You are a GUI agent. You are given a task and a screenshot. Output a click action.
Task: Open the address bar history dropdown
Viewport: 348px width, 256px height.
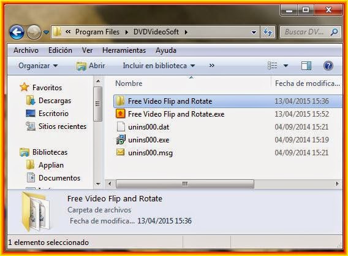[x=254, y=33]
